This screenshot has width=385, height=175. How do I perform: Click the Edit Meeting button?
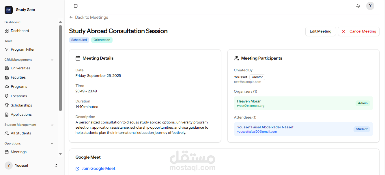(320, 31)
